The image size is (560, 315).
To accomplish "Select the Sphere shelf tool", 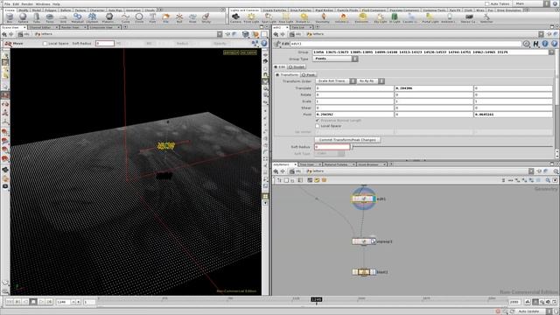I will pos(23,17).
